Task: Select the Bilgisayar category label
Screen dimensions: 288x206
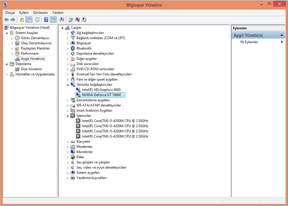Action: (x=83, y=43)
